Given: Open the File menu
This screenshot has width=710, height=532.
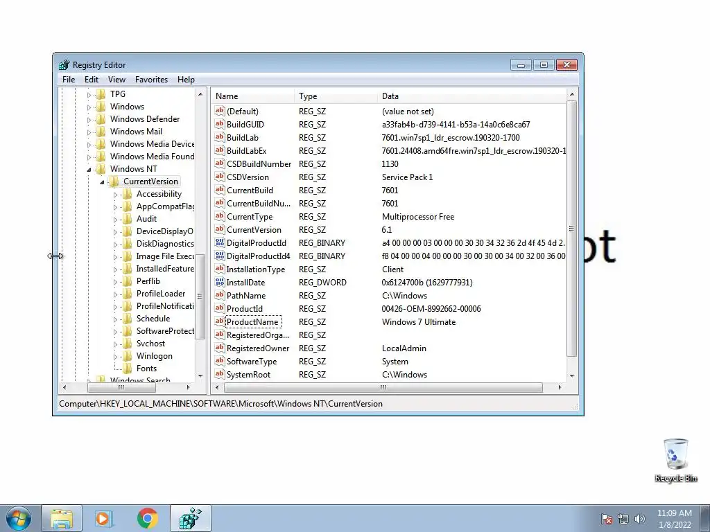Looking at the screenshot, I should click(69, 80).
